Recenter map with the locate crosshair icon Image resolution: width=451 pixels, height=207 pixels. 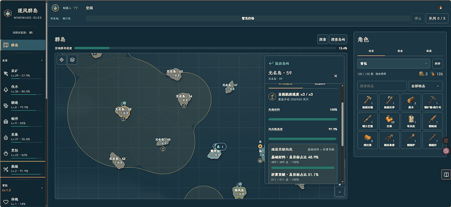tap(61, 60)
